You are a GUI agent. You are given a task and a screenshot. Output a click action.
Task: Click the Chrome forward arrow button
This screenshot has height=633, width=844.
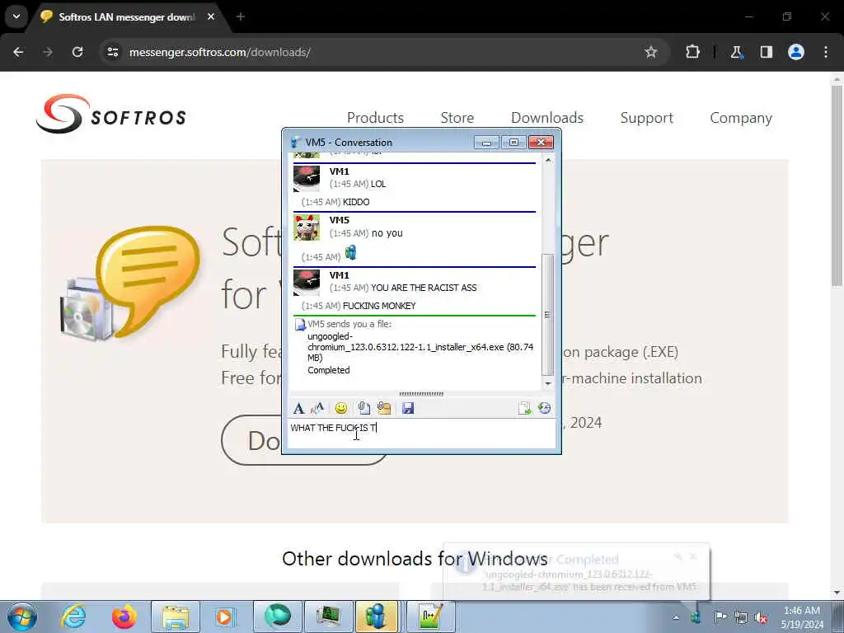click(x=48, y=52)
